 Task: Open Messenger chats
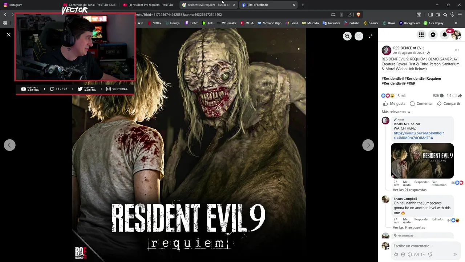(x=433, y=35)
